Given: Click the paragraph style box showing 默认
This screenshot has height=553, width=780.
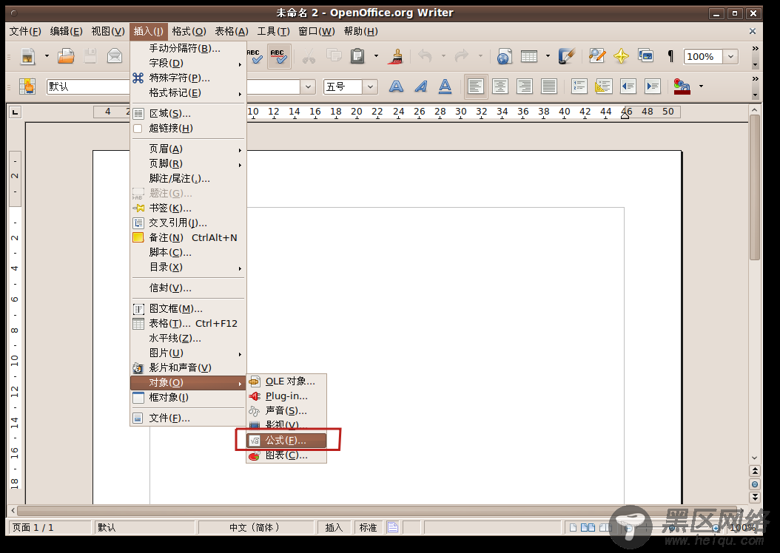Looking at the screenshot, I should [x=88, y=87].
